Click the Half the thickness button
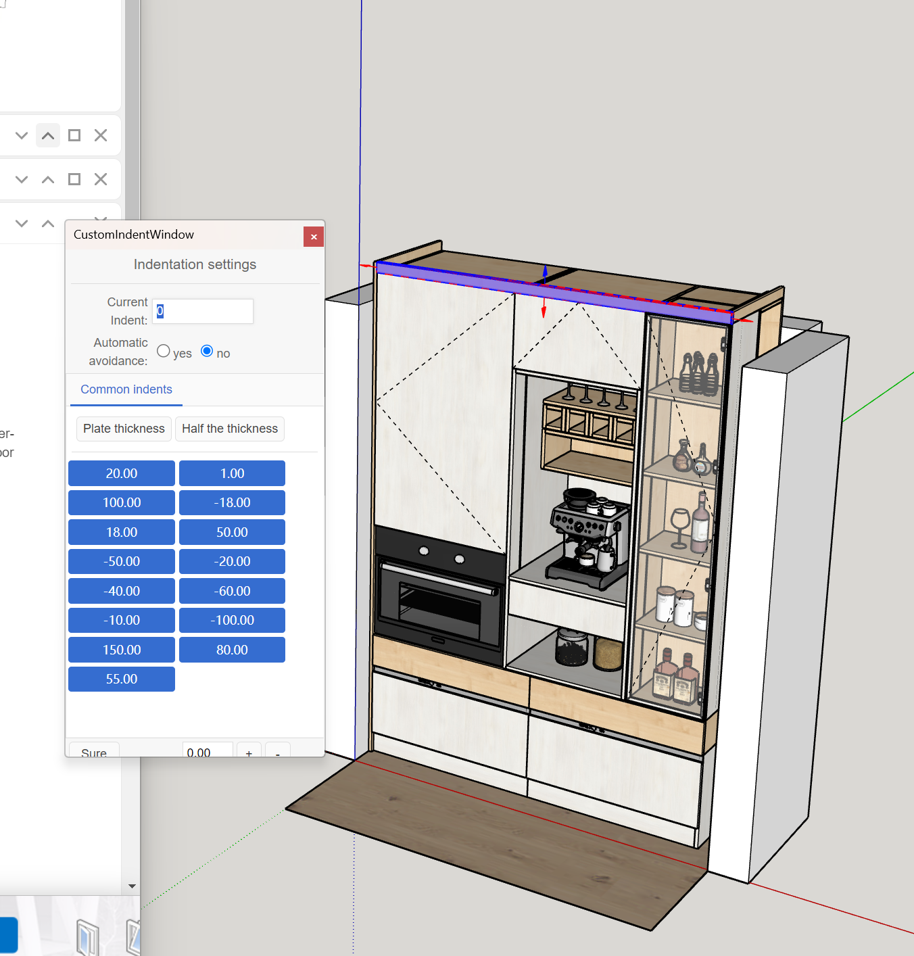914x956 pixels. 229,429
